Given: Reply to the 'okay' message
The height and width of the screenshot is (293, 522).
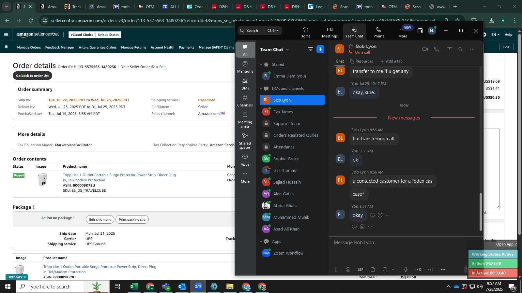Looking at the screenshot, I should pos(372,215).
